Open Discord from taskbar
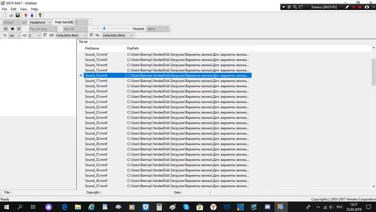The height and width of the screenshot is (212, 376). 267,207
